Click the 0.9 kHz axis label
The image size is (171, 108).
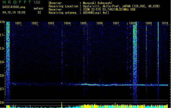[2, 62]
